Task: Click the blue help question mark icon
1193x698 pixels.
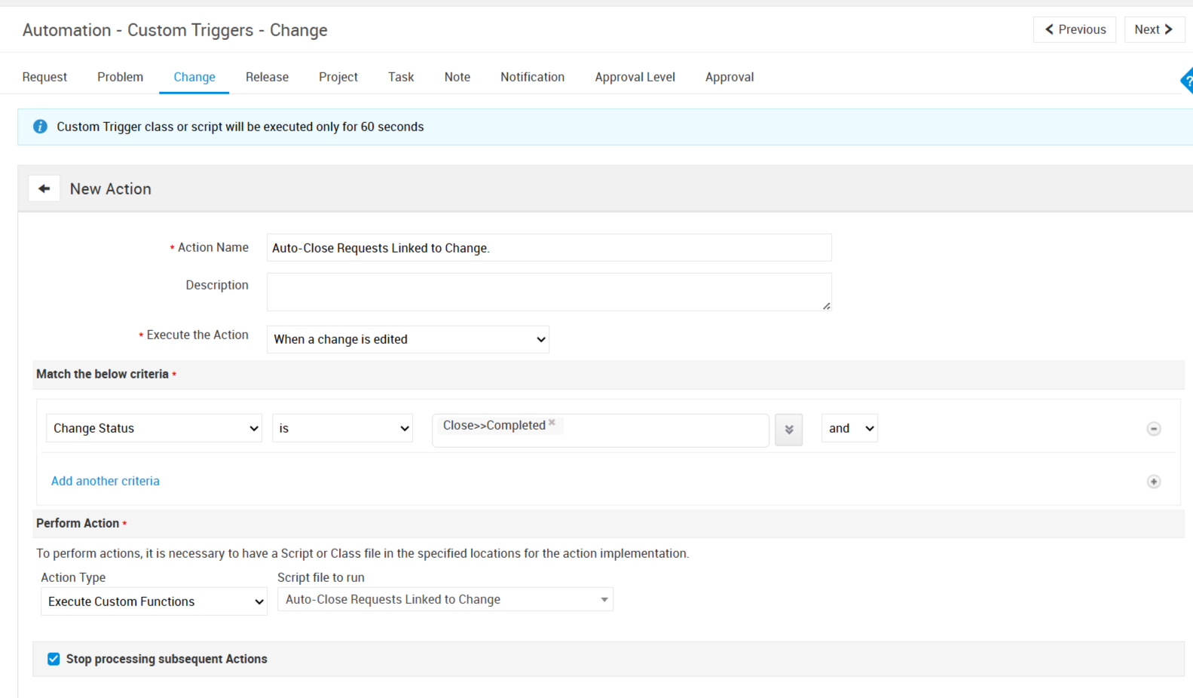Action: [x=1187, y=81]
